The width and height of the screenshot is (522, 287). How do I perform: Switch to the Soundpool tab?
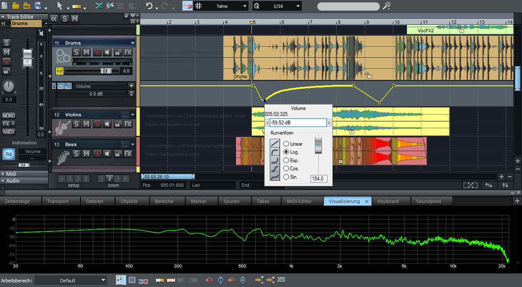click(x=428, y=201)
